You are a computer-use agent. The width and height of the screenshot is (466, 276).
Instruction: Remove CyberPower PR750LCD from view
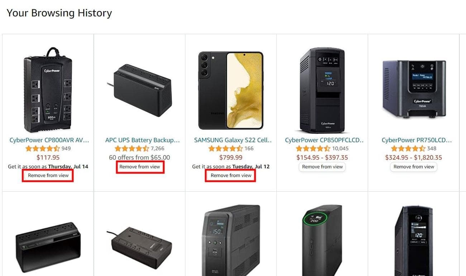click(x=414, y=167)
